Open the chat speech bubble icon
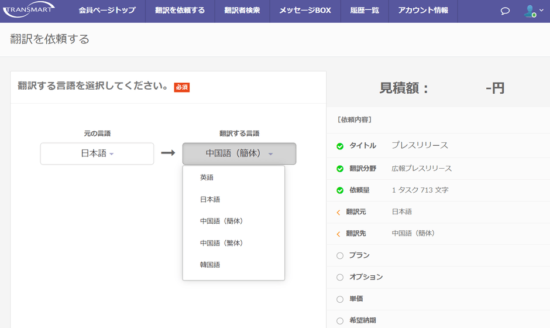550x328 pixels. (506, 11)
